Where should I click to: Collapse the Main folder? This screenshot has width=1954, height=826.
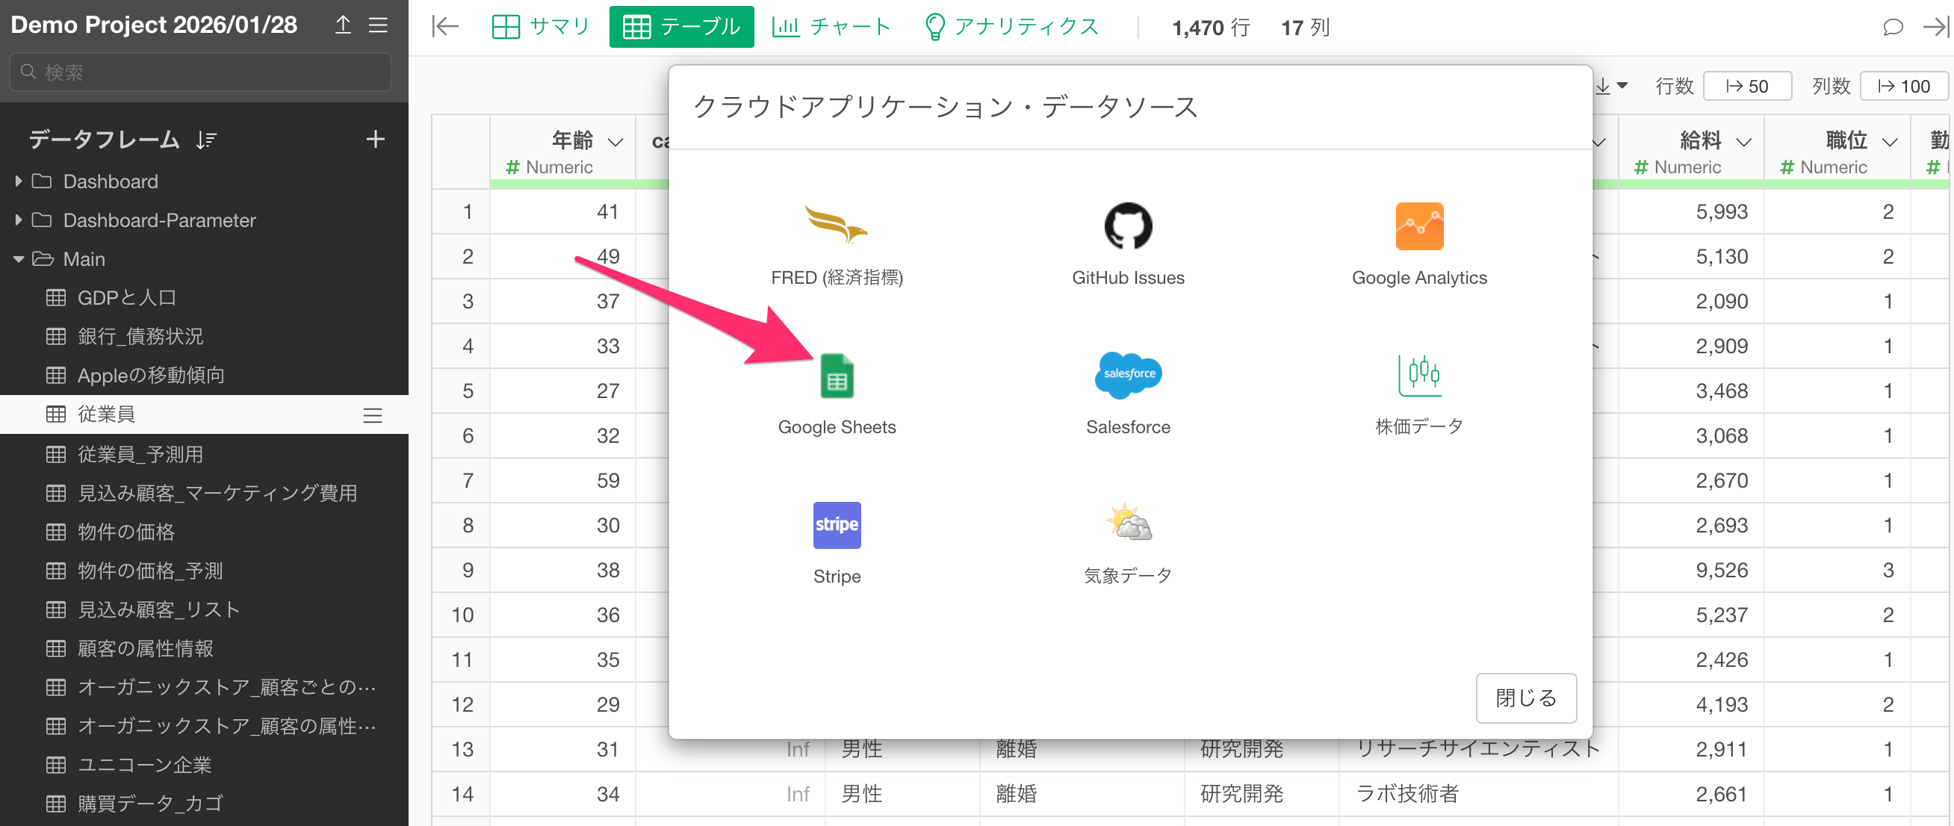tap(18, 258)
